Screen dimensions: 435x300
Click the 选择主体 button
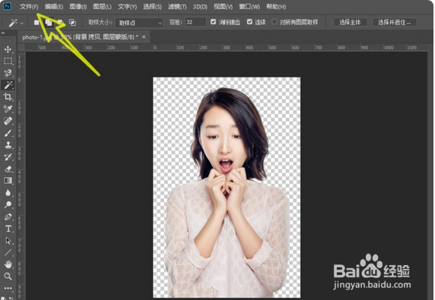(350, 22)
